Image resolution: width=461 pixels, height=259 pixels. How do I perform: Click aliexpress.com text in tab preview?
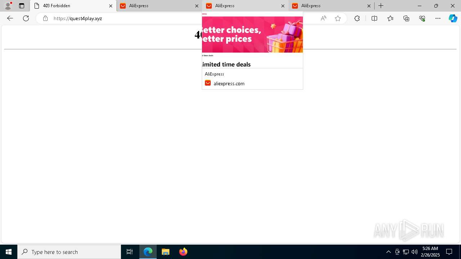point(229,83)
